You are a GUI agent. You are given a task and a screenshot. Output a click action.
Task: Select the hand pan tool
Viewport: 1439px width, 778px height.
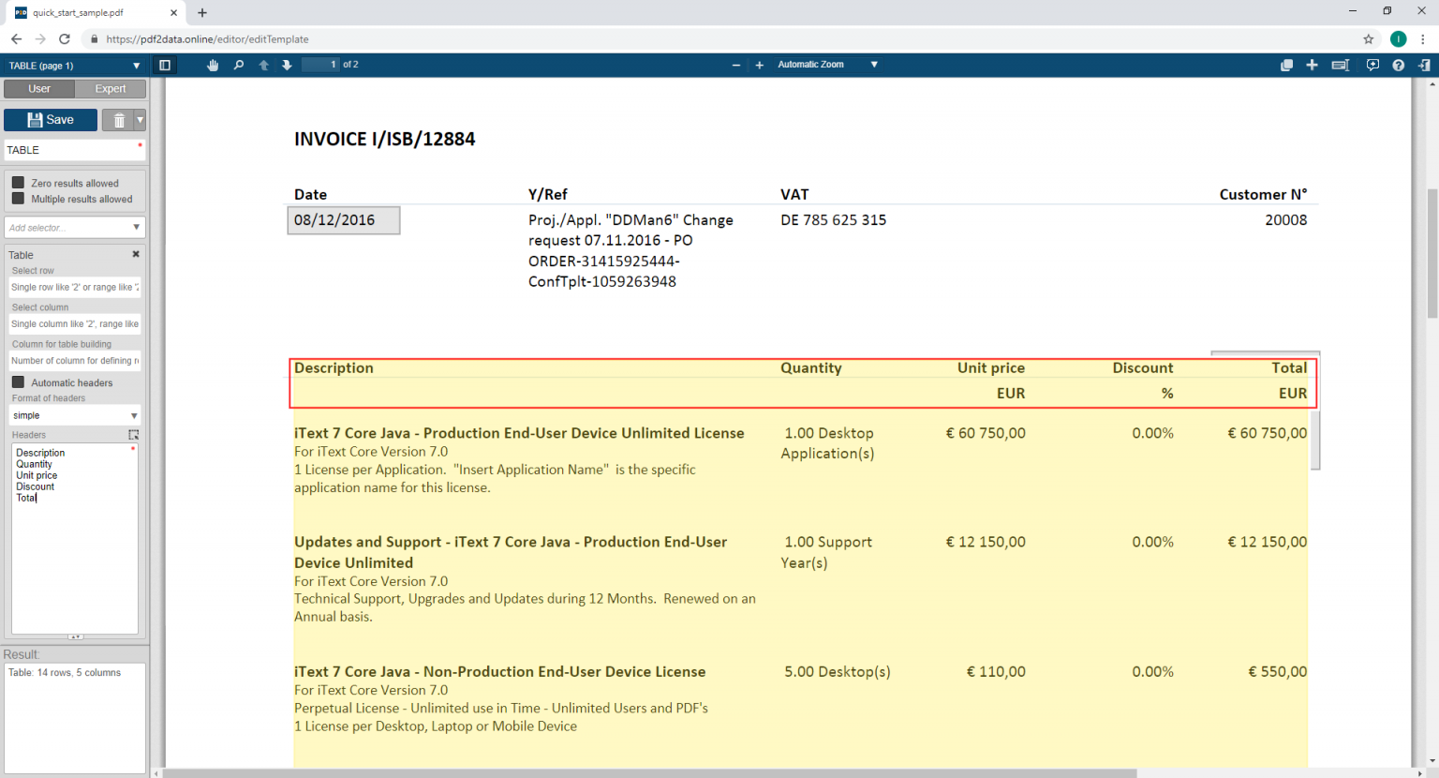pyautogui.click(x=213, y=65)
